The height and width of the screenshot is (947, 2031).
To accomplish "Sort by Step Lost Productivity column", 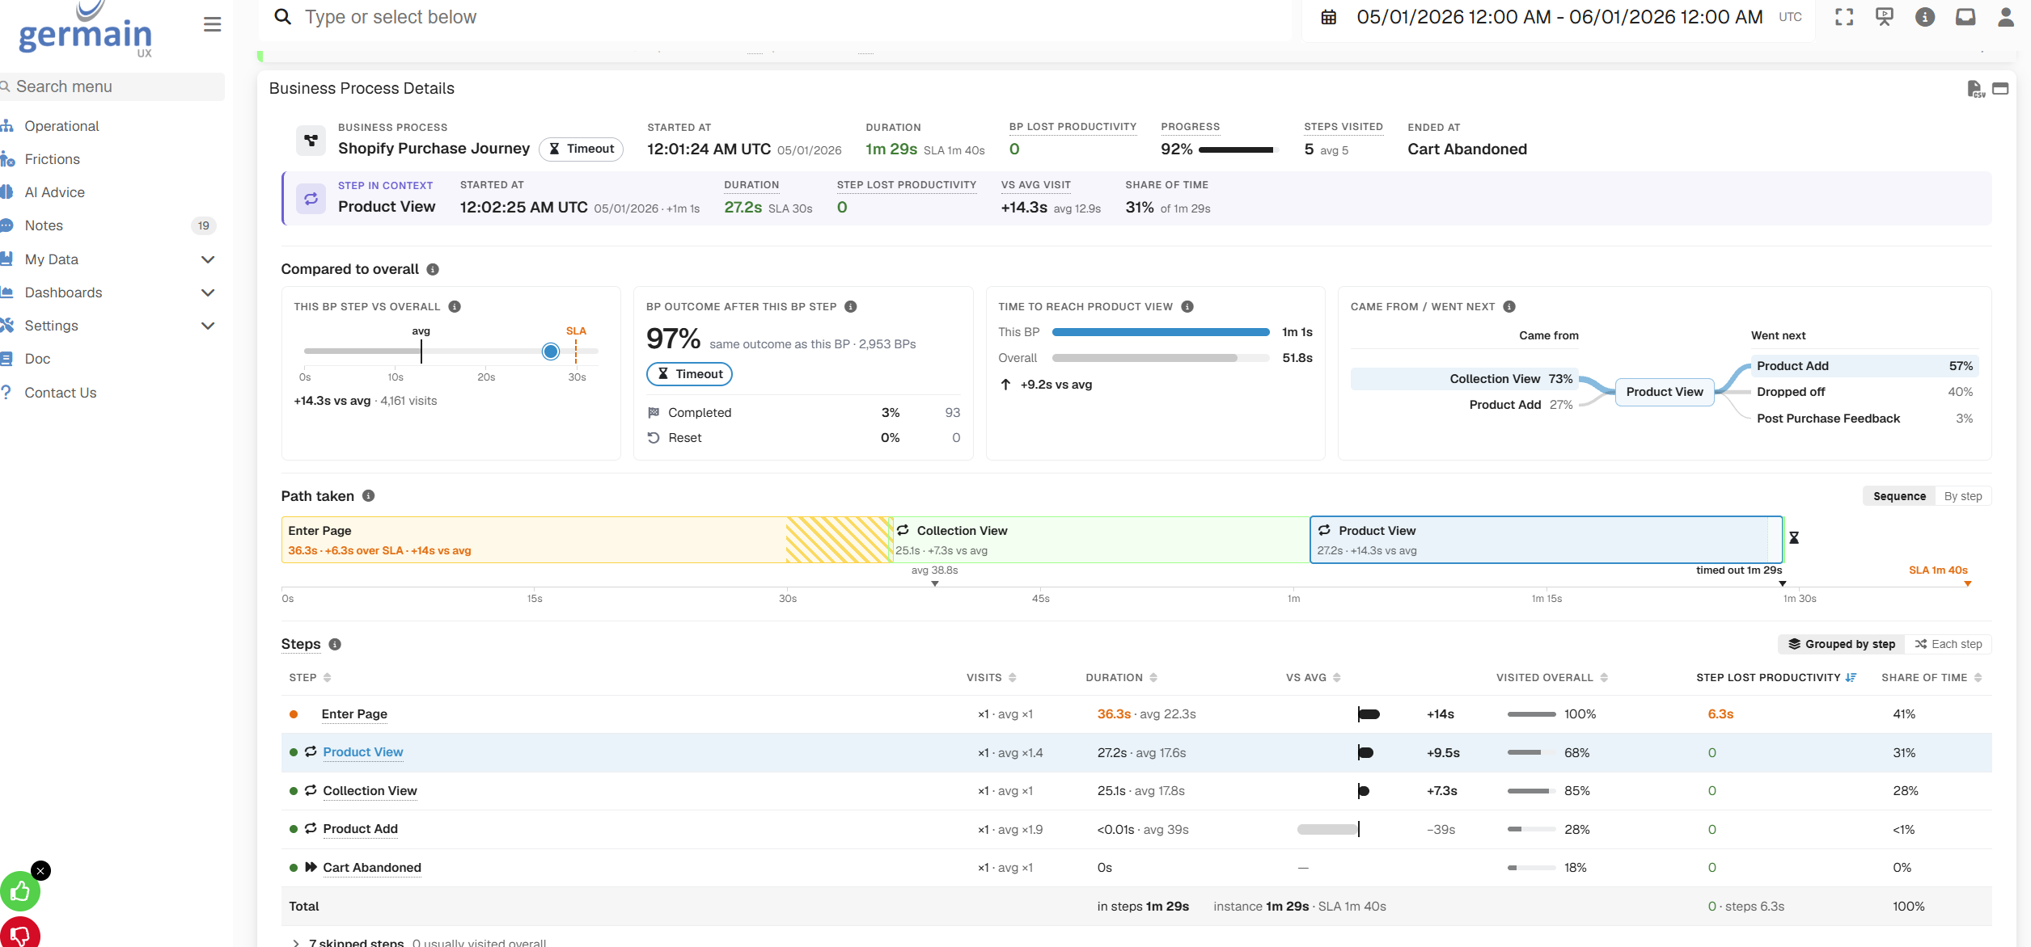I will (1775, 677).
